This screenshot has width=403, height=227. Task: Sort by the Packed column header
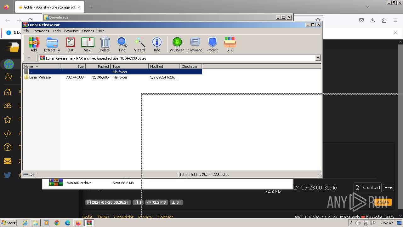[98, 67]
